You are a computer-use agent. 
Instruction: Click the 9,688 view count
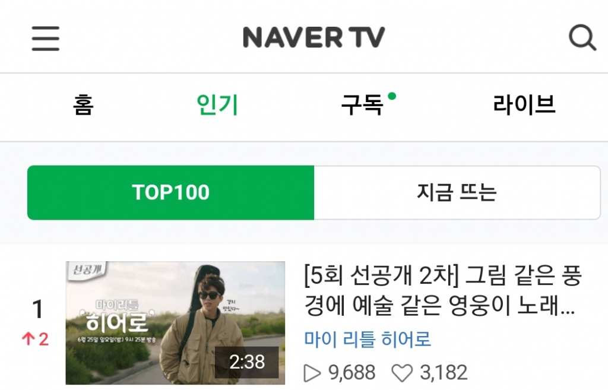coord(351,373)
